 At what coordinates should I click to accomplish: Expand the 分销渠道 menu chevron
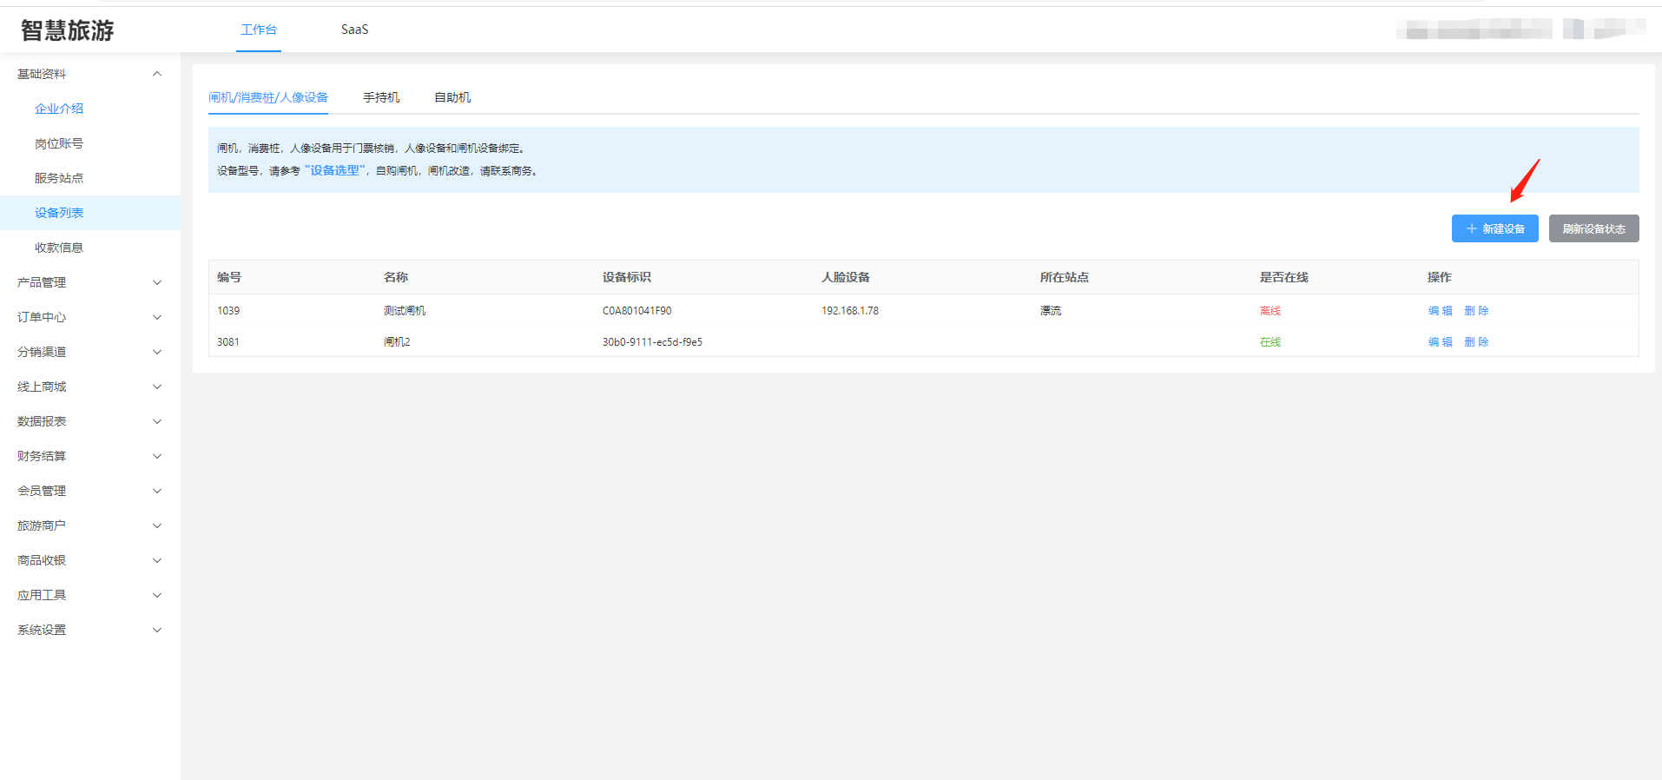pos(157,352)
